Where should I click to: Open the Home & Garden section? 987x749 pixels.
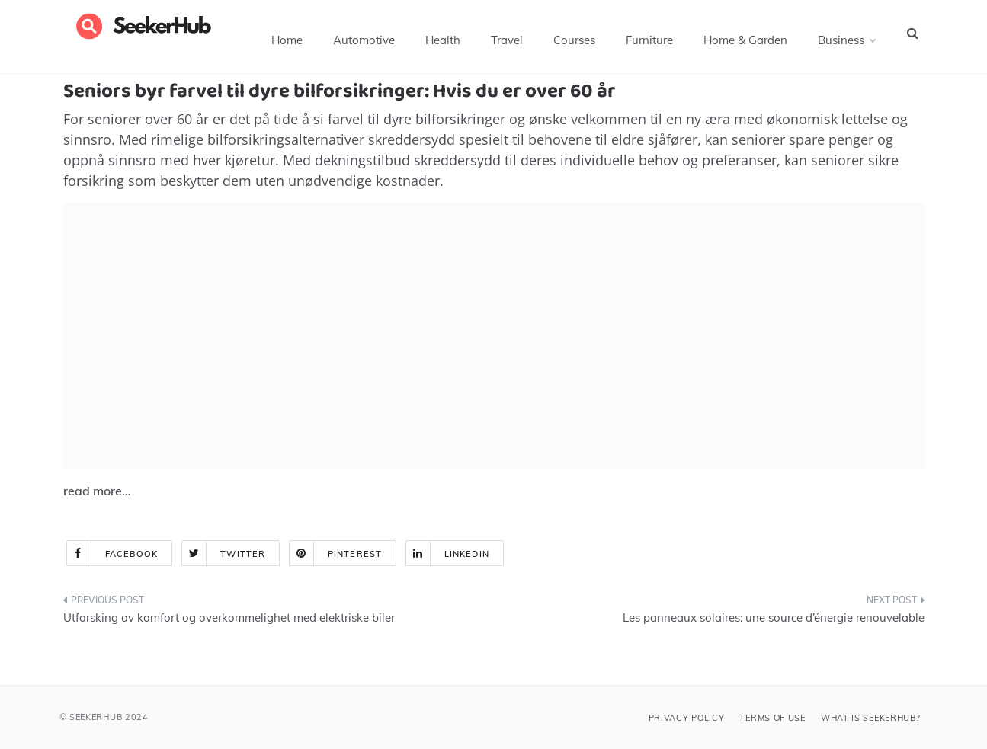[745, 40]
